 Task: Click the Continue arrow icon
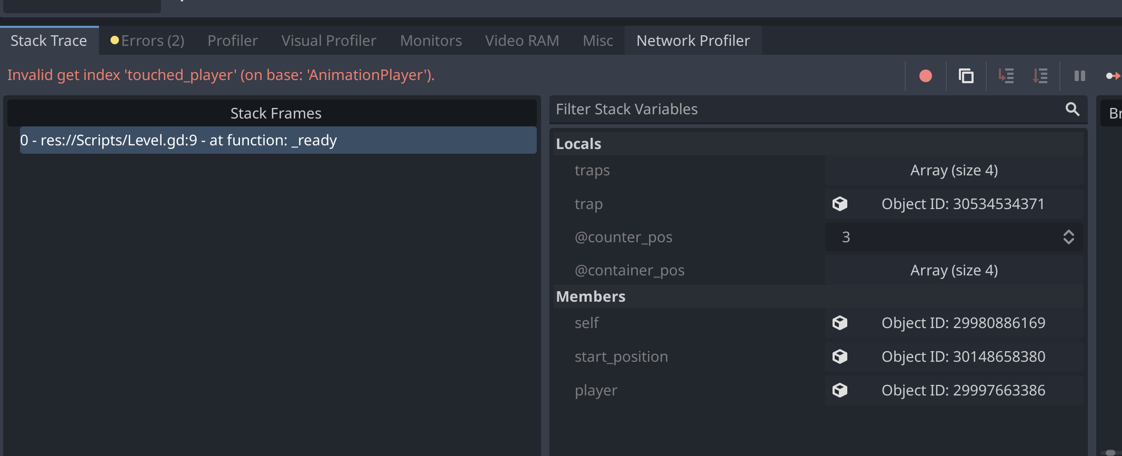(1113, 76)
